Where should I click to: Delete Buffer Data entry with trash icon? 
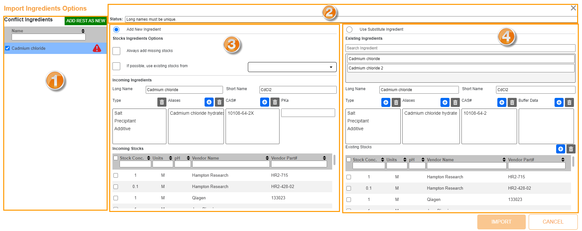(x=569, y=102)
